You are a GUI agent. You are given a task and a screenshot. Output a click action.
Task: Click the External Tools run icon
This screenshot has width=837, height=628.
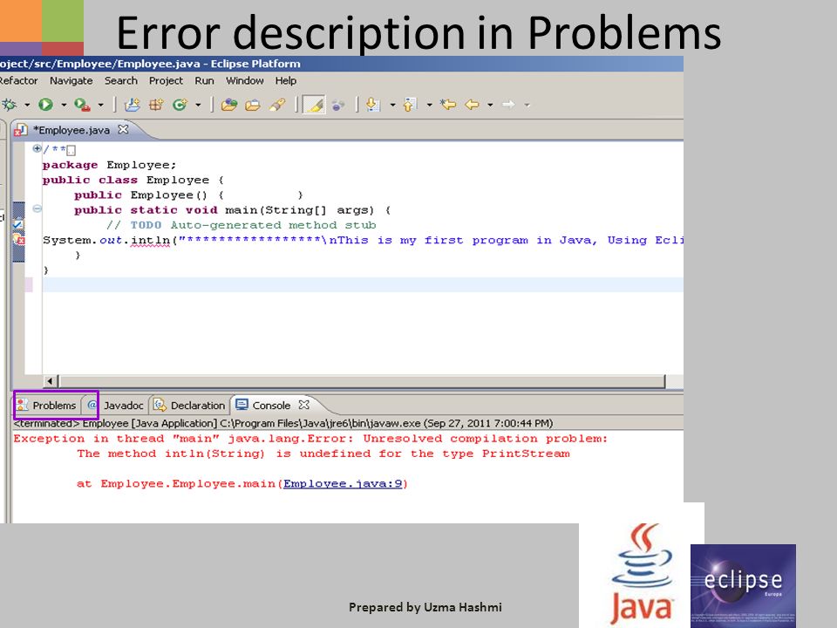(x=82, y=105)
